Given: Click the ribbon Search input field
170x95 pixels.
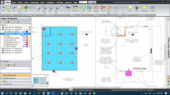Looking at the screenshot, I should (x=83, y=2).
